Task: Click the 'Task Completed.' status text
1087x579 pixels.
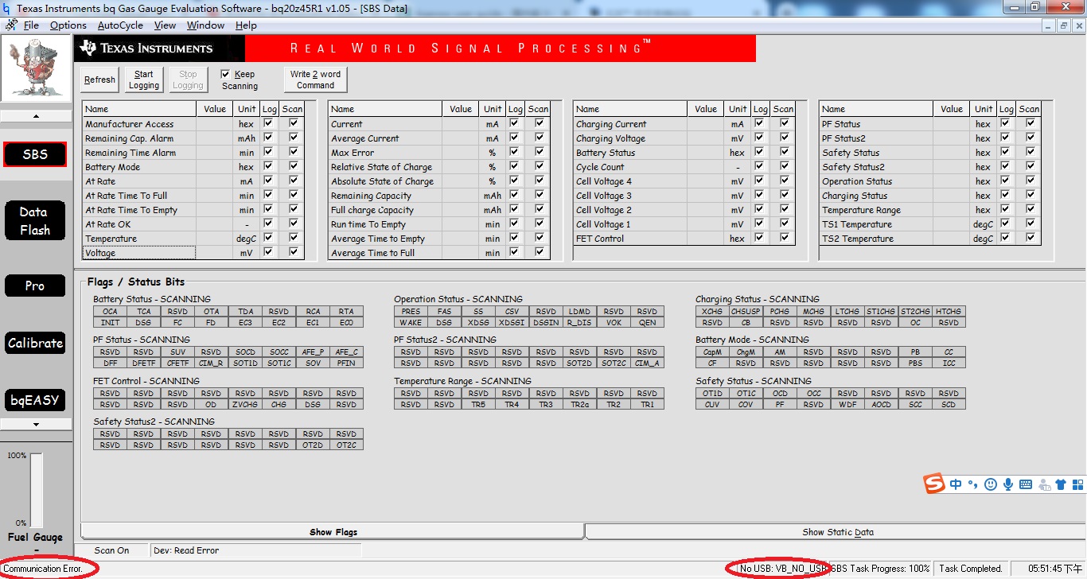Action: click(971, 569)
